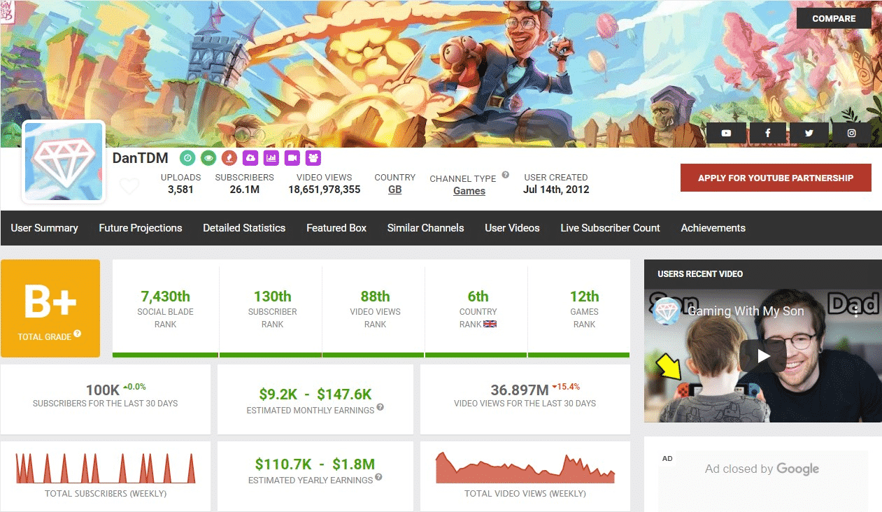
Task: Click the purple bar chart badge
Action: coord(271,158)
